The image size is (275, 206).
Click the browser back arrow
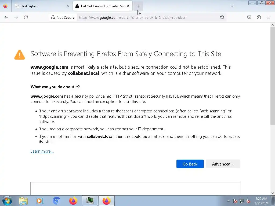click(x=6, y=17)
